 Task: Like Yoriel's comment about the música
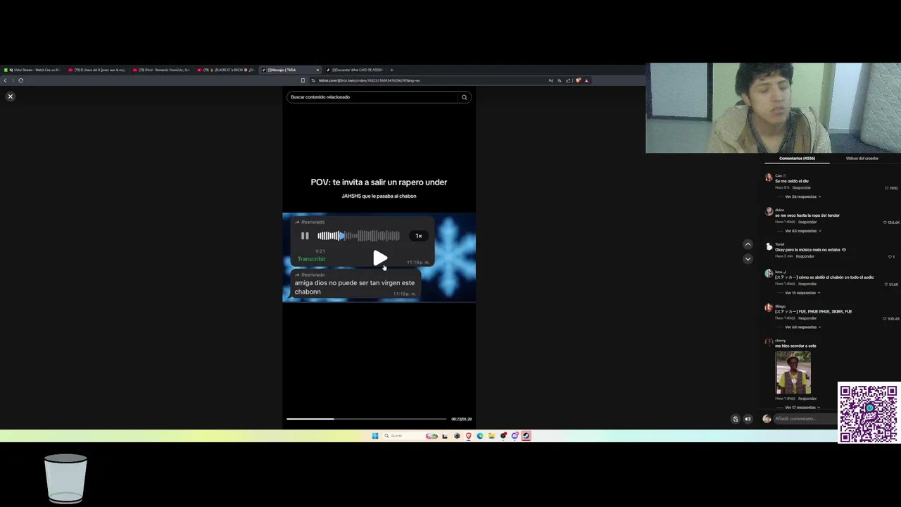click(x=890, y=257)
